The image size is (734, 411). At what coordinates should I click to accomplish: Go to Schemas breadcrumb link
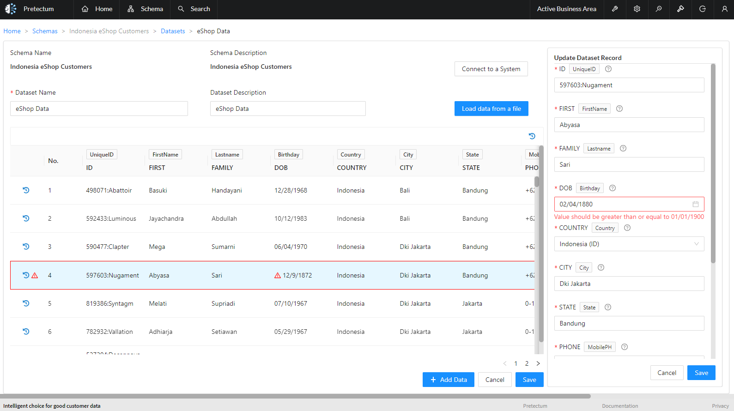coord(45,31)
